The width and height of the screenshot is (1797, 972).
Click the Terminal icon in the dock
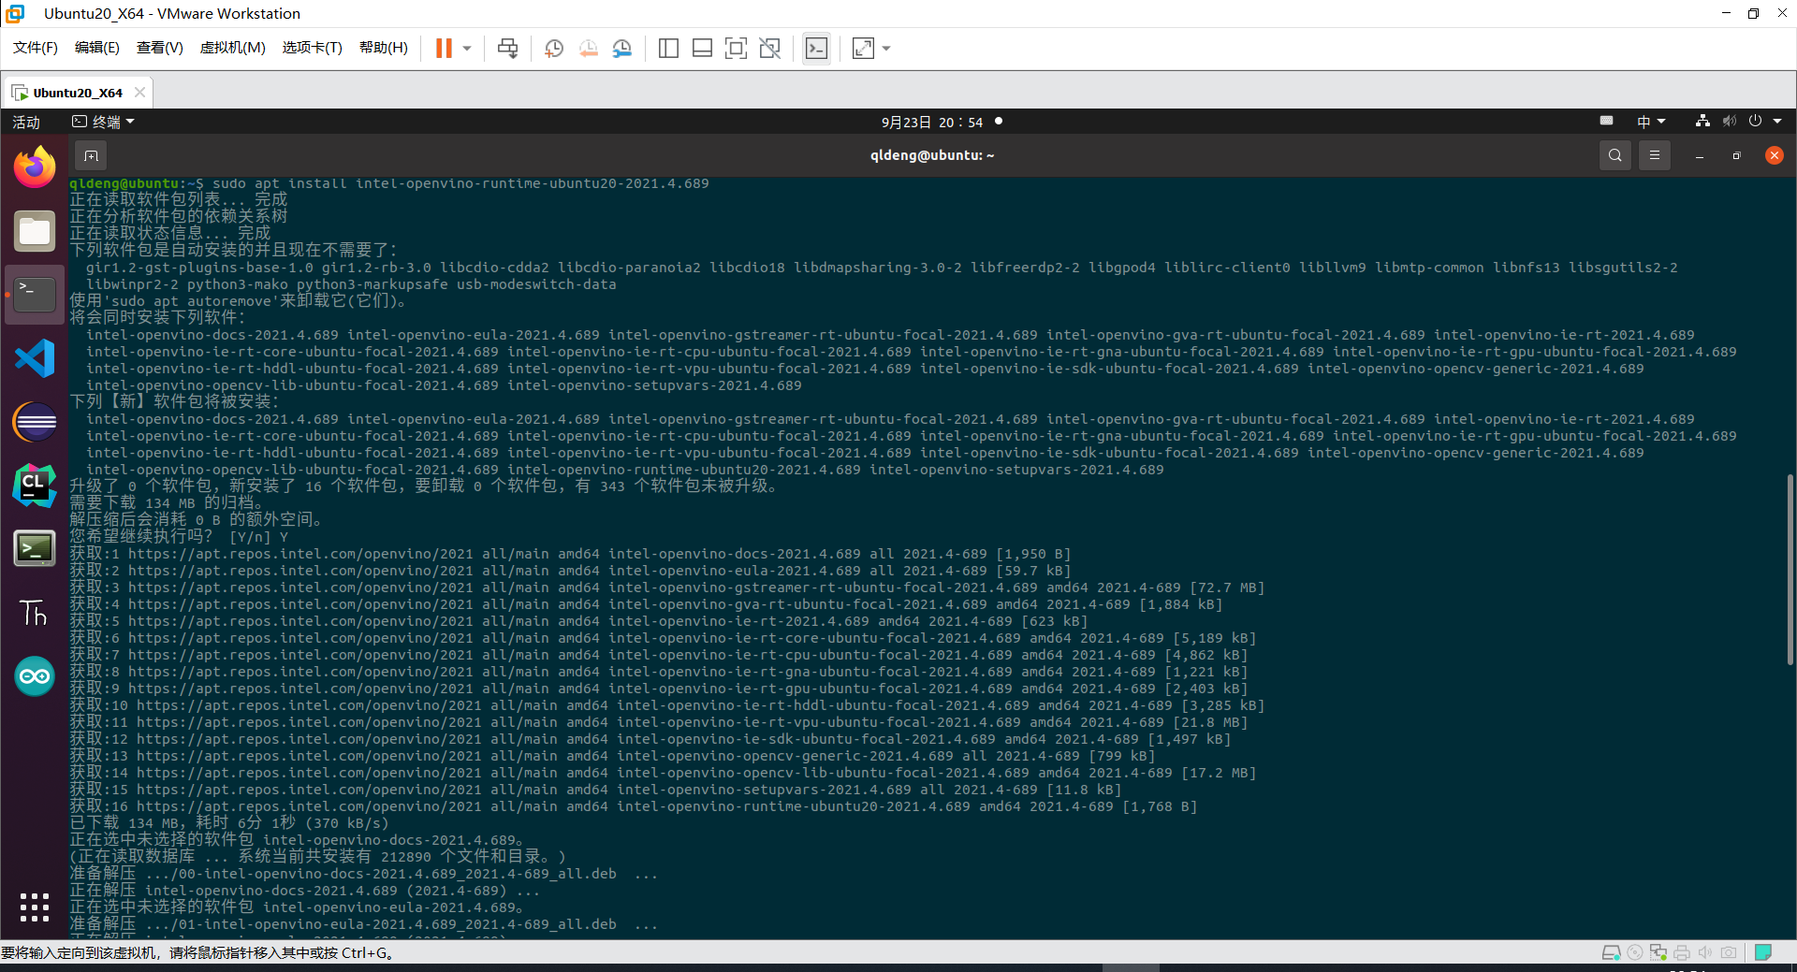35,295
